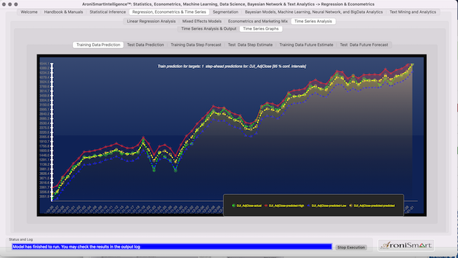Open Bayesian Models, Machine Learning tab

click(x=313, y=12)
